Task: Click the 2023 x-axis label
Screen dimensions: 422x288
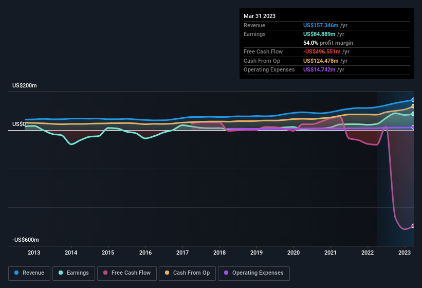Action: (405, 253)
